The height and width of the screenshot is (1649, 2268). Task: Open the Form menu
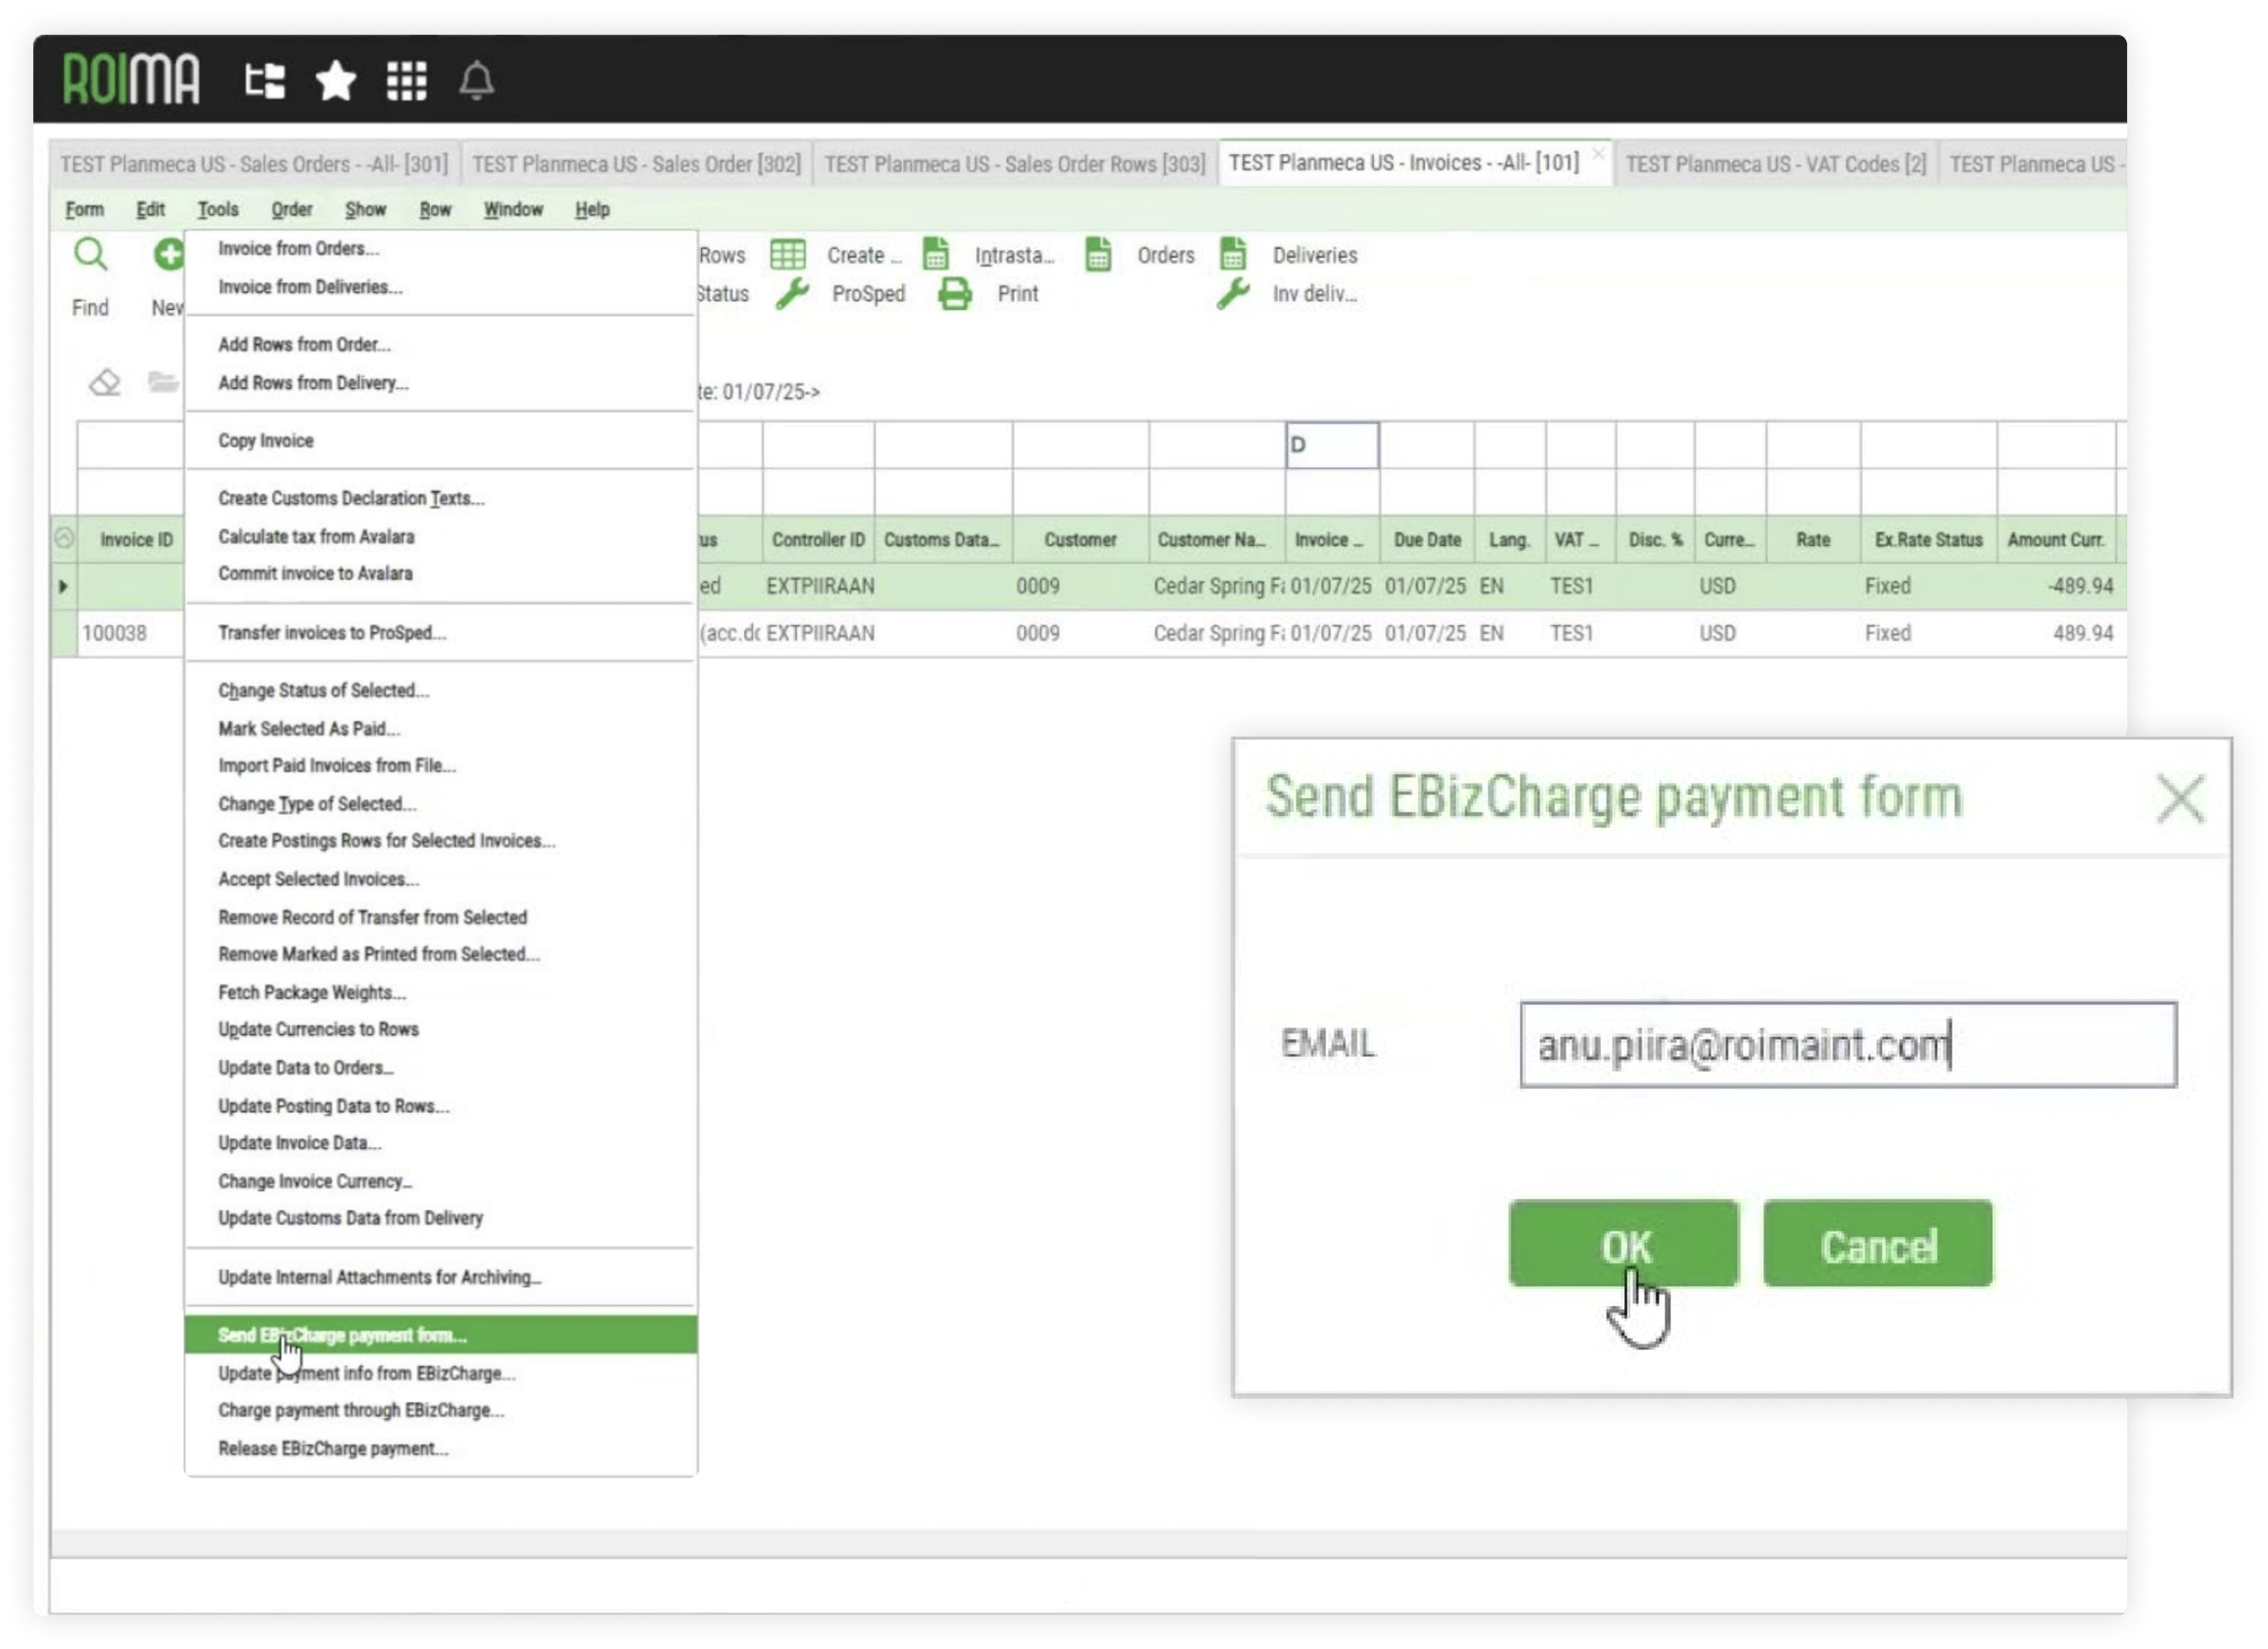pyautogui.click(x=85, y=209)
